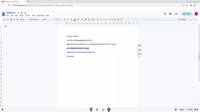Open the video call dropdown
This screenshot has height=112, width=200.
click(x=177, y=14)
